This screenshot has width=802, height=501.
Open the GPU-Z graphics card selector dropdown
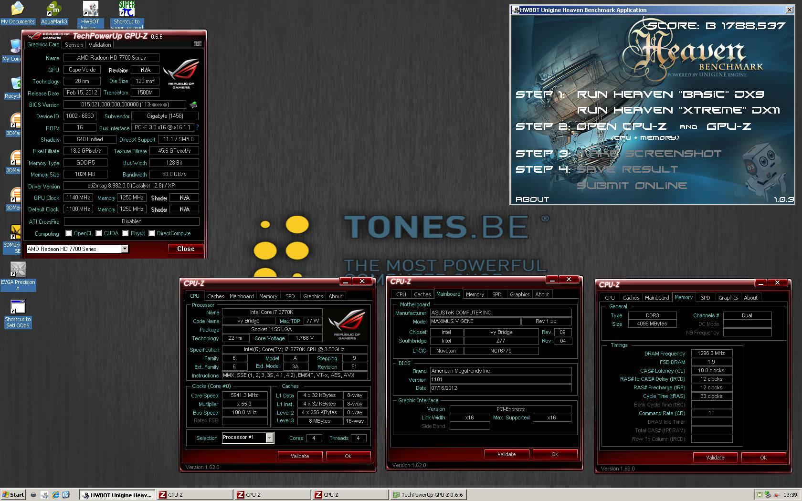(125, 249)
